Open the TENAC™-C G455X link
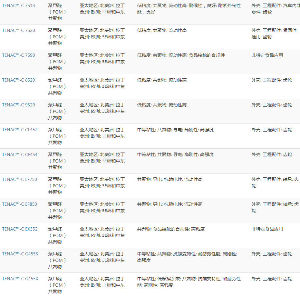The image size is (300, 297). click(x=20, y=279)
